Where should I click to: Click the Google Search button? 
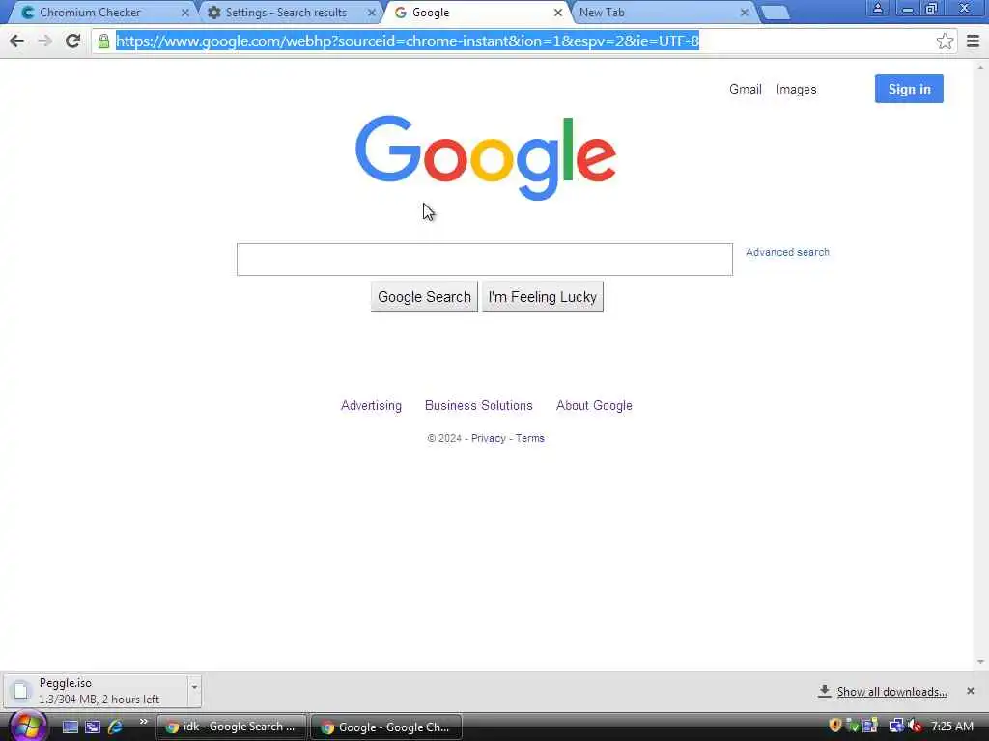(424, 297)
